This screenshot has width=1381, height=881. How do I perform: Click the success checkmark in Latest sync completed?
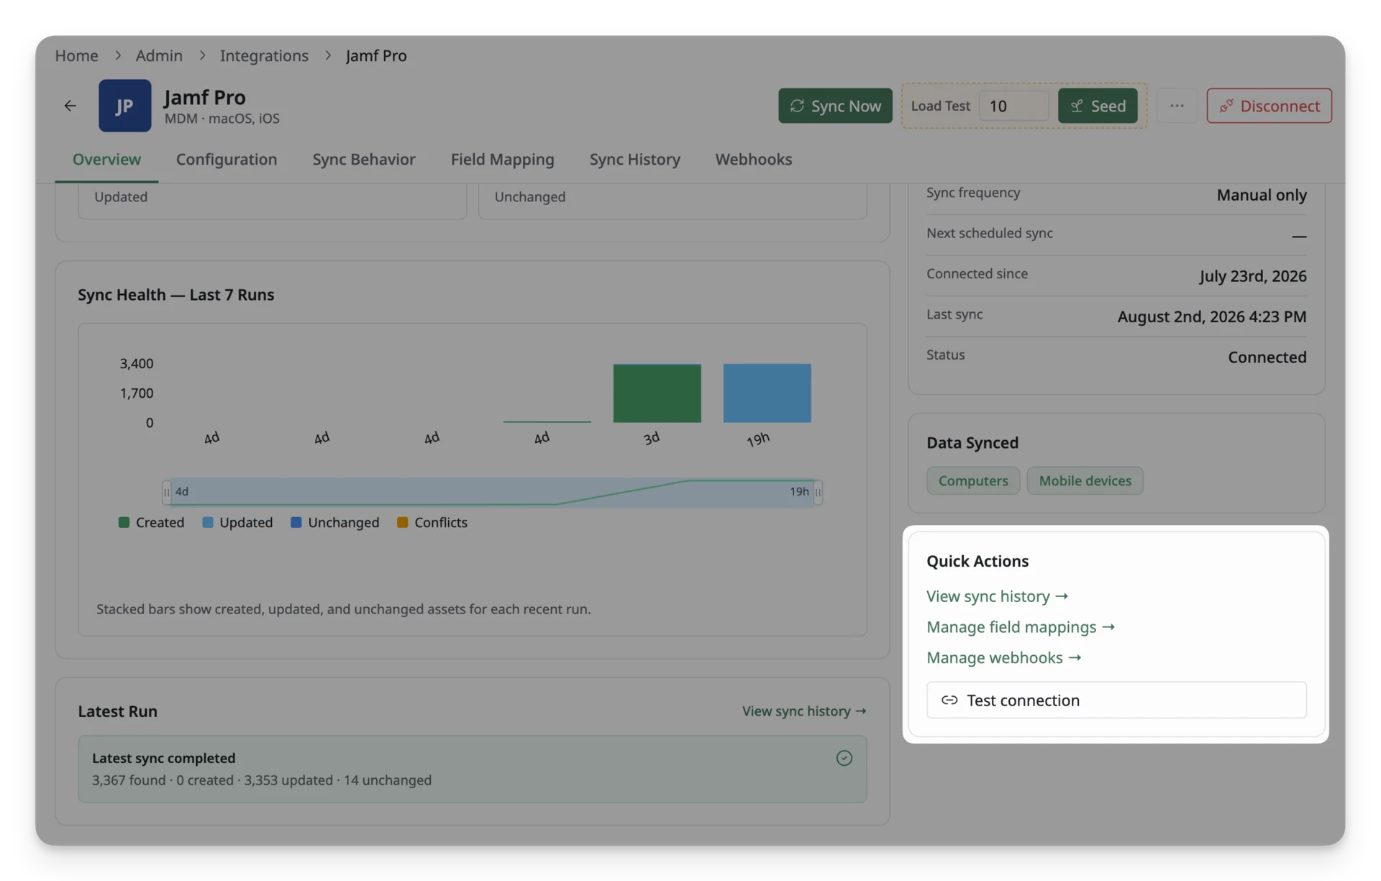pyautogui.click(x=844, y=758)
